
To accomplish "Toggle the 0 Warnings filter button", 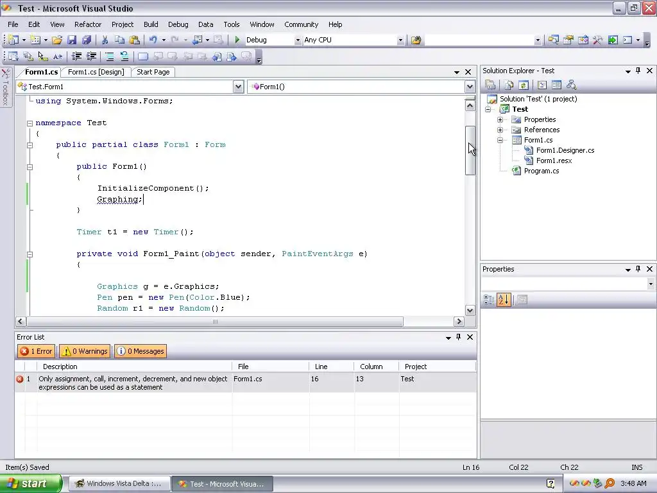I will (85, 351).
